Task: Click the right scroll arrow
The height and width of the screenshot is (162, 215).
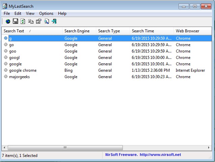Action: [209, 148]
